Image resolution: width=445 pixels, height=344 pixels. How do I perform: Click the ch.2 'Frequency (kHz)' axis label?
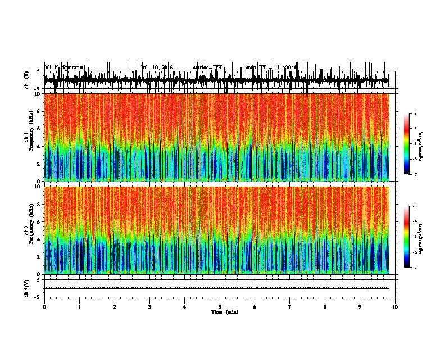pyautogui.click(x=31, y=224)
